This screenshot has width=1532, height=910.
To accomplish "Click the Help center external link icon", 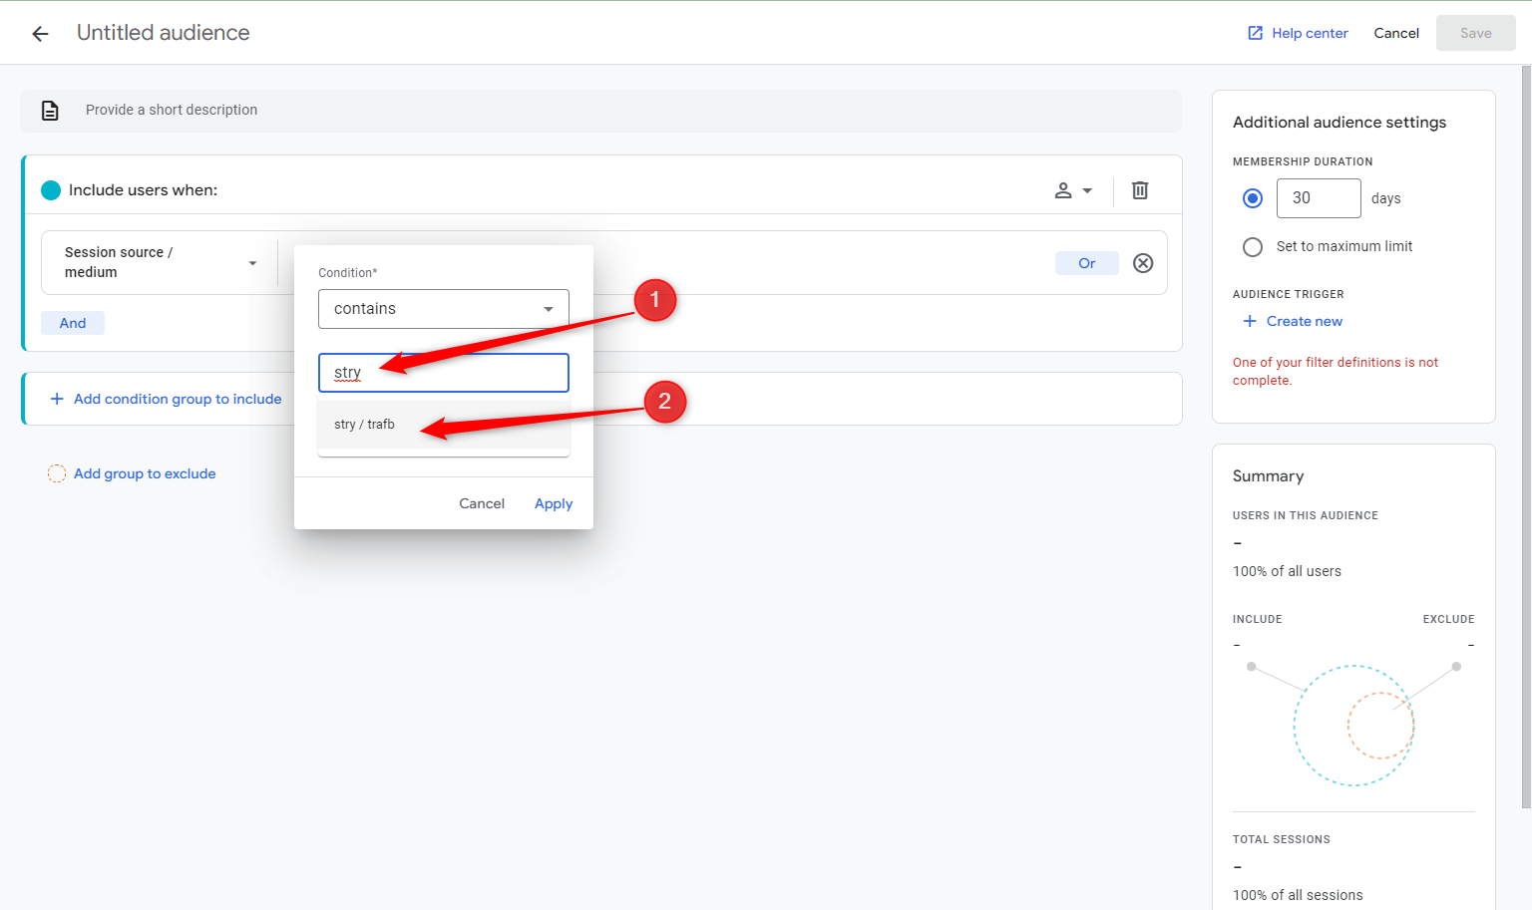I will point(1255,33).
